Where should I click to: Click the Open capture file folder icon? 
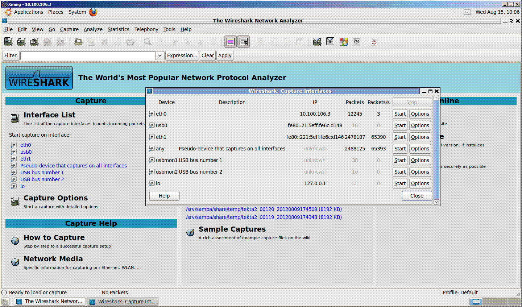[x=78, y=42]
